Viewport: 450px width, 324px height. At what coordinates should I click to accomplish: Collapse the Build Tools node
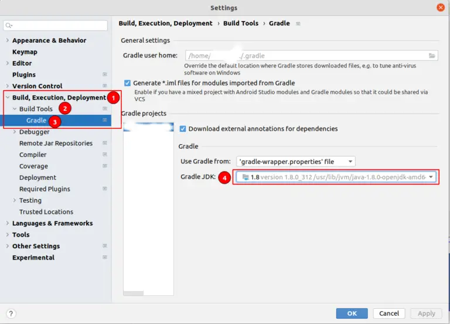[x=14, y=109]
